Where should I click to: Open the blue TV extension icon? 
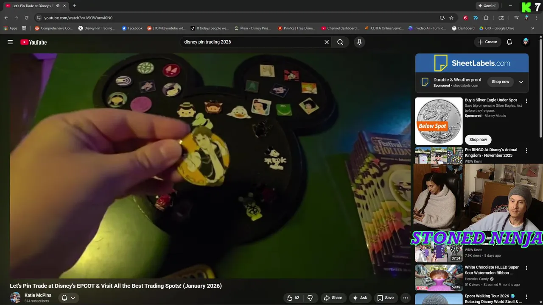pos(476,18)
